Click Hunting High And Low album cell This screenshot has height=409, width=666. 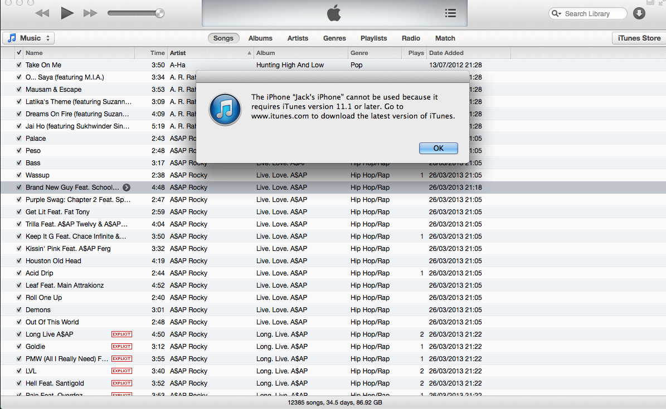[290, 65]
